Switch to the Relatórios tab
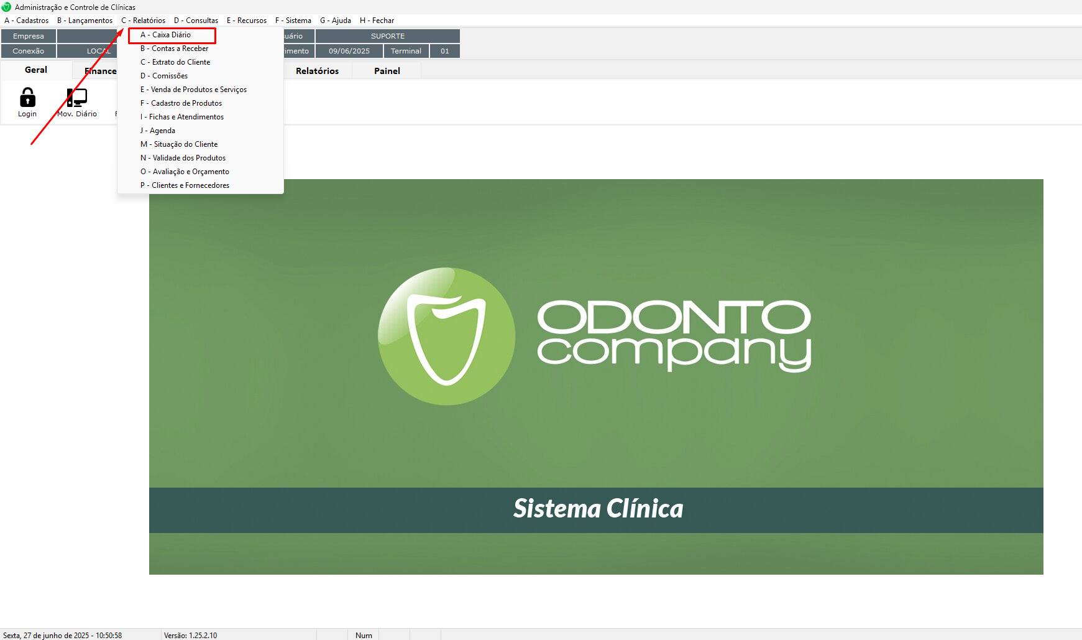Viewport: 1082px width, 640px height. [318, 71]
